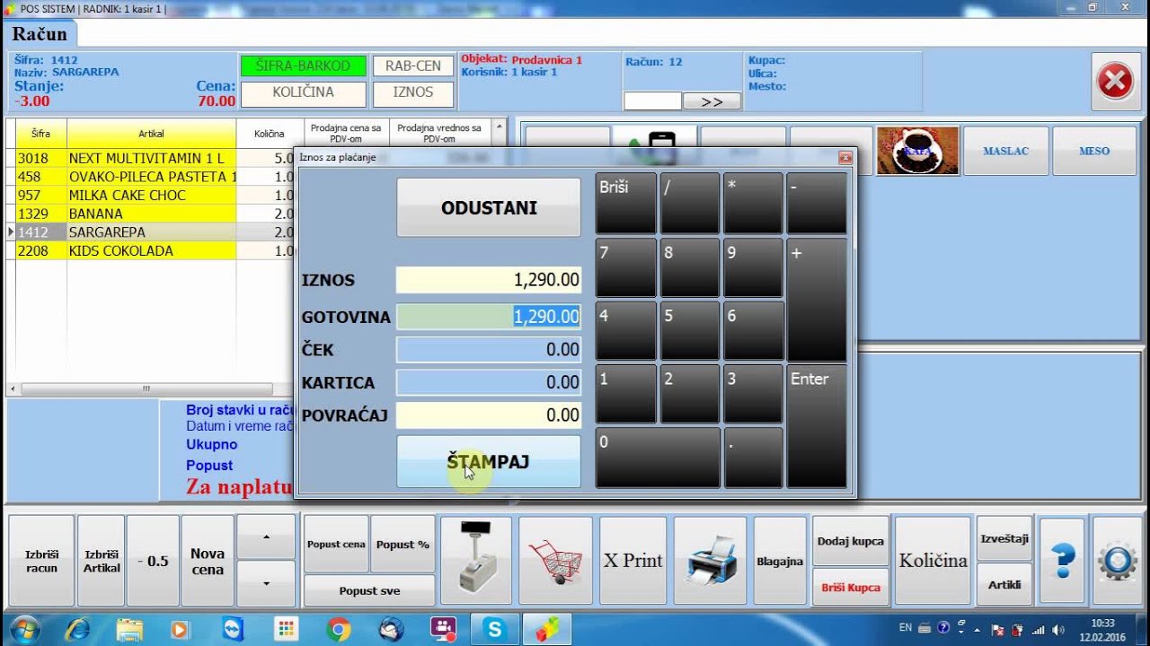
Task: Select the ŠIFRA-BARKOD mode button
Action: click(304, 65)
